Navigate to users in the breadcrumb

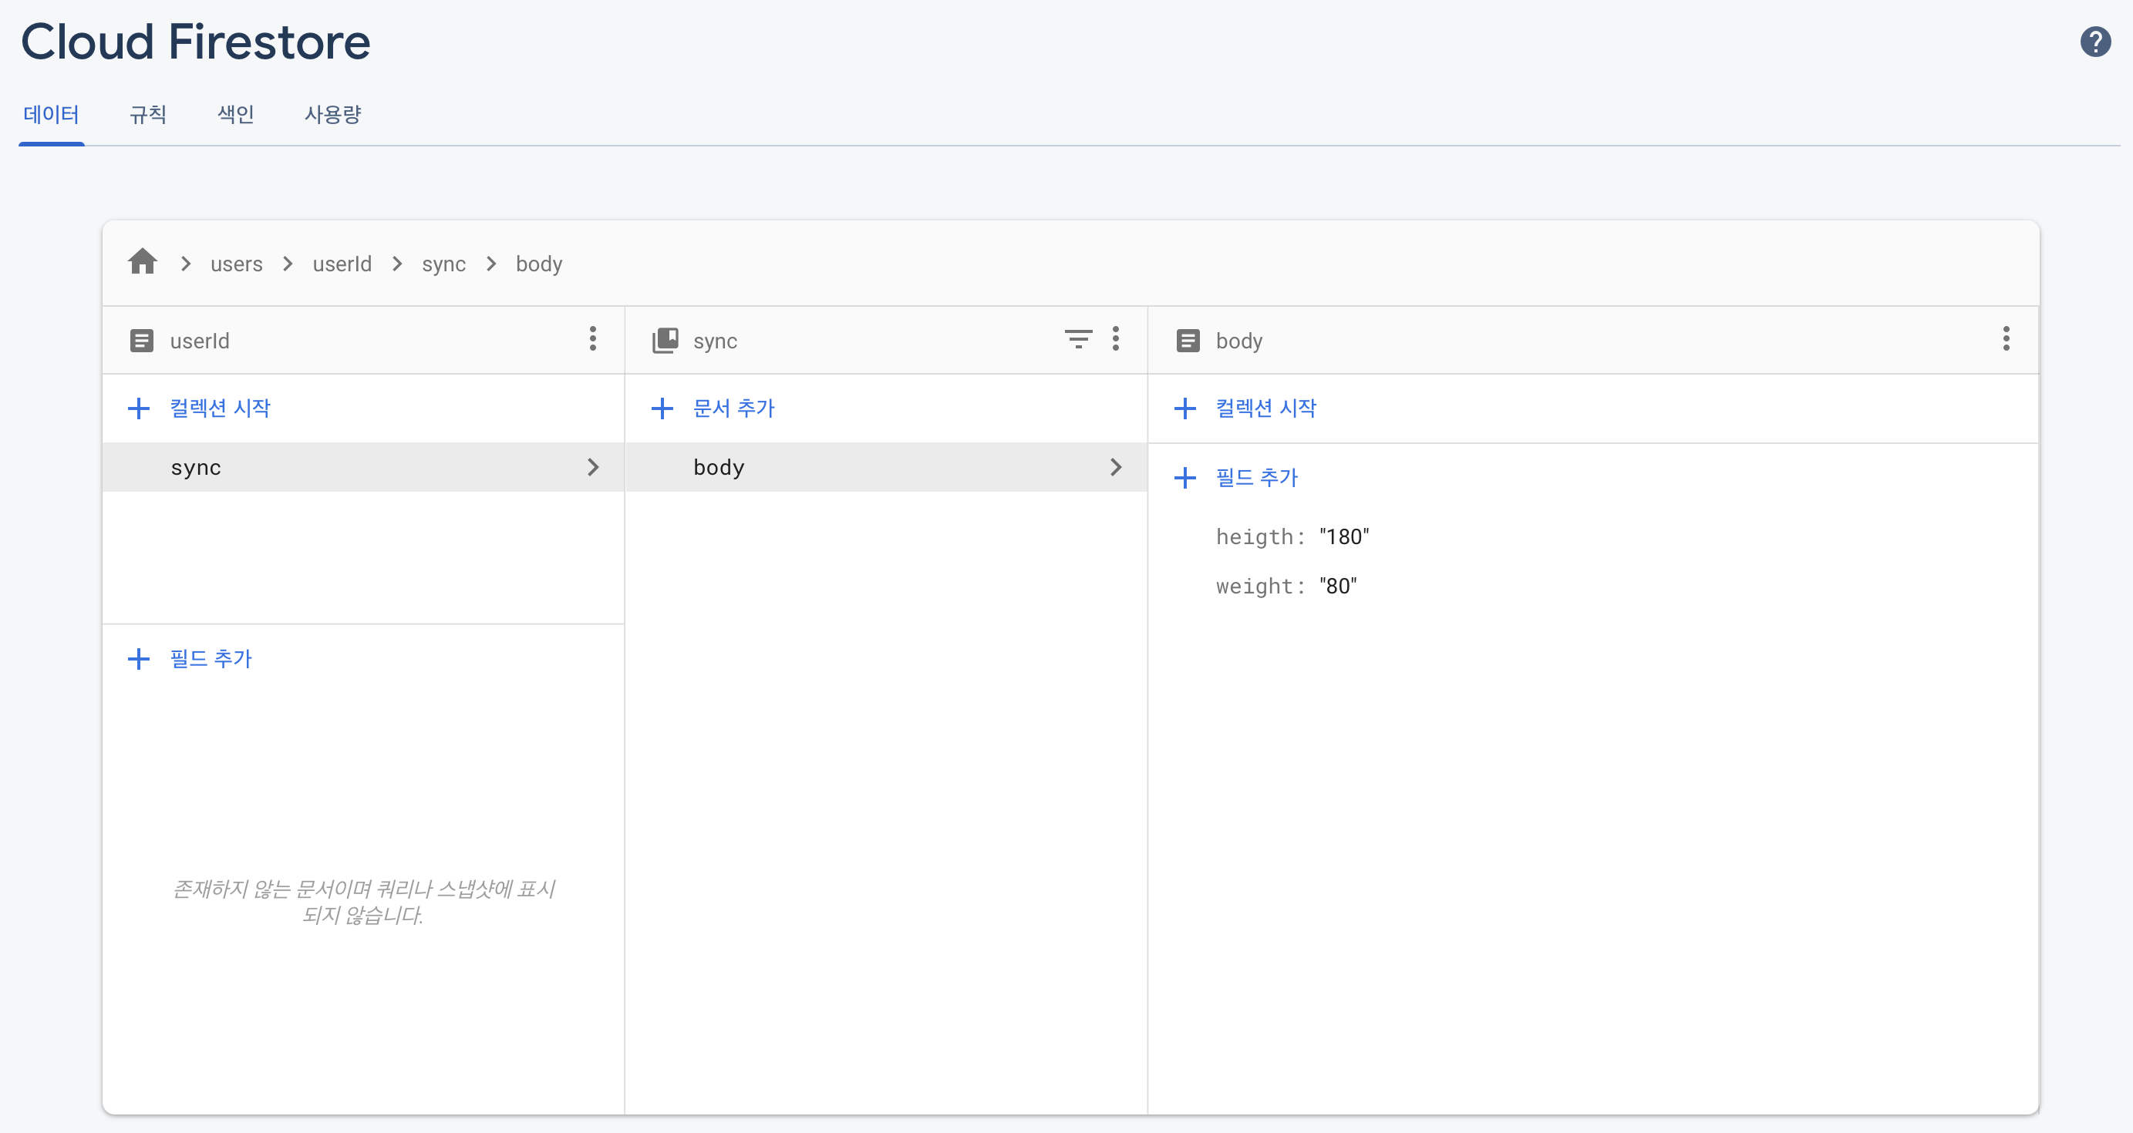coord(236,264)
